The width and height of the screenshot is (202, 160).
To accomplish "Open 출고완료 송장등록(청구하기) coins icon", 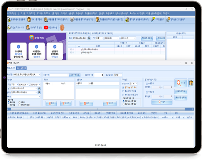I will pos(127,20).
